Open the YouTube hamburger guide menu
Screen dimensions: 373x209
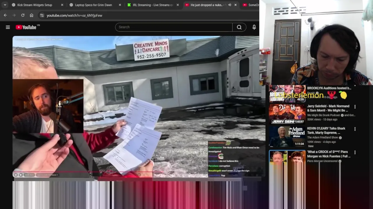8,27
